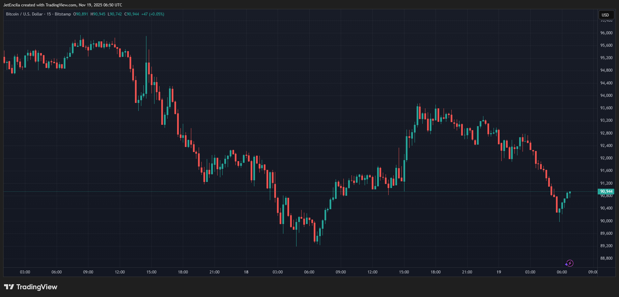Click the close value C90,944
619x297 pixels.
[x=132, y=14]
